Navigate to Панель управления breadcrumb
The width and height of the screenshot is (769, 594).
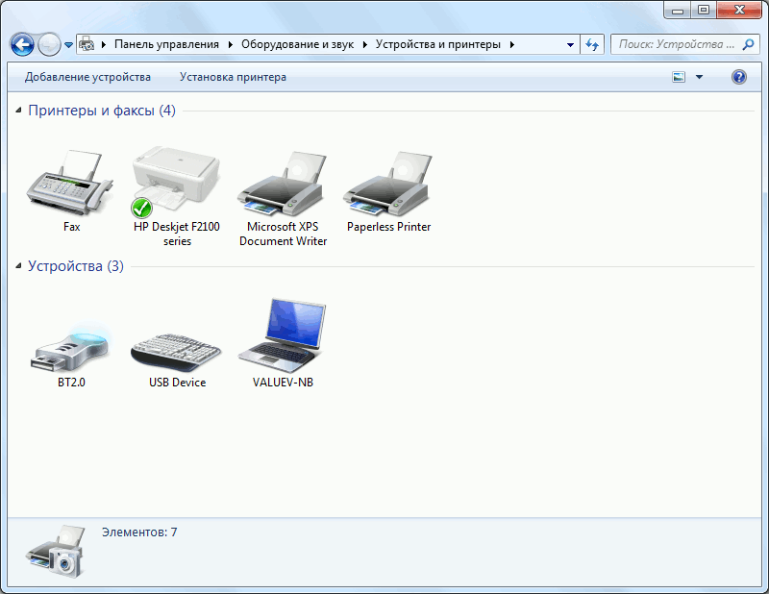pos(166,44)
